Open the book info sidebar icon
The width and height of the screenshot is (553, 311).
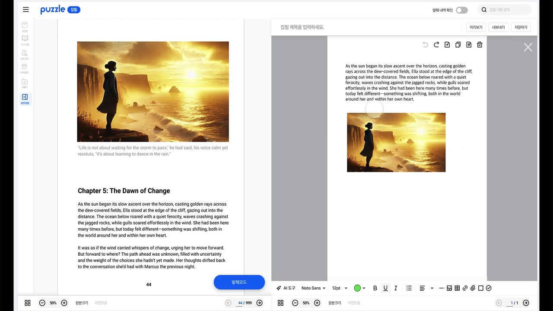coord(25,40)
